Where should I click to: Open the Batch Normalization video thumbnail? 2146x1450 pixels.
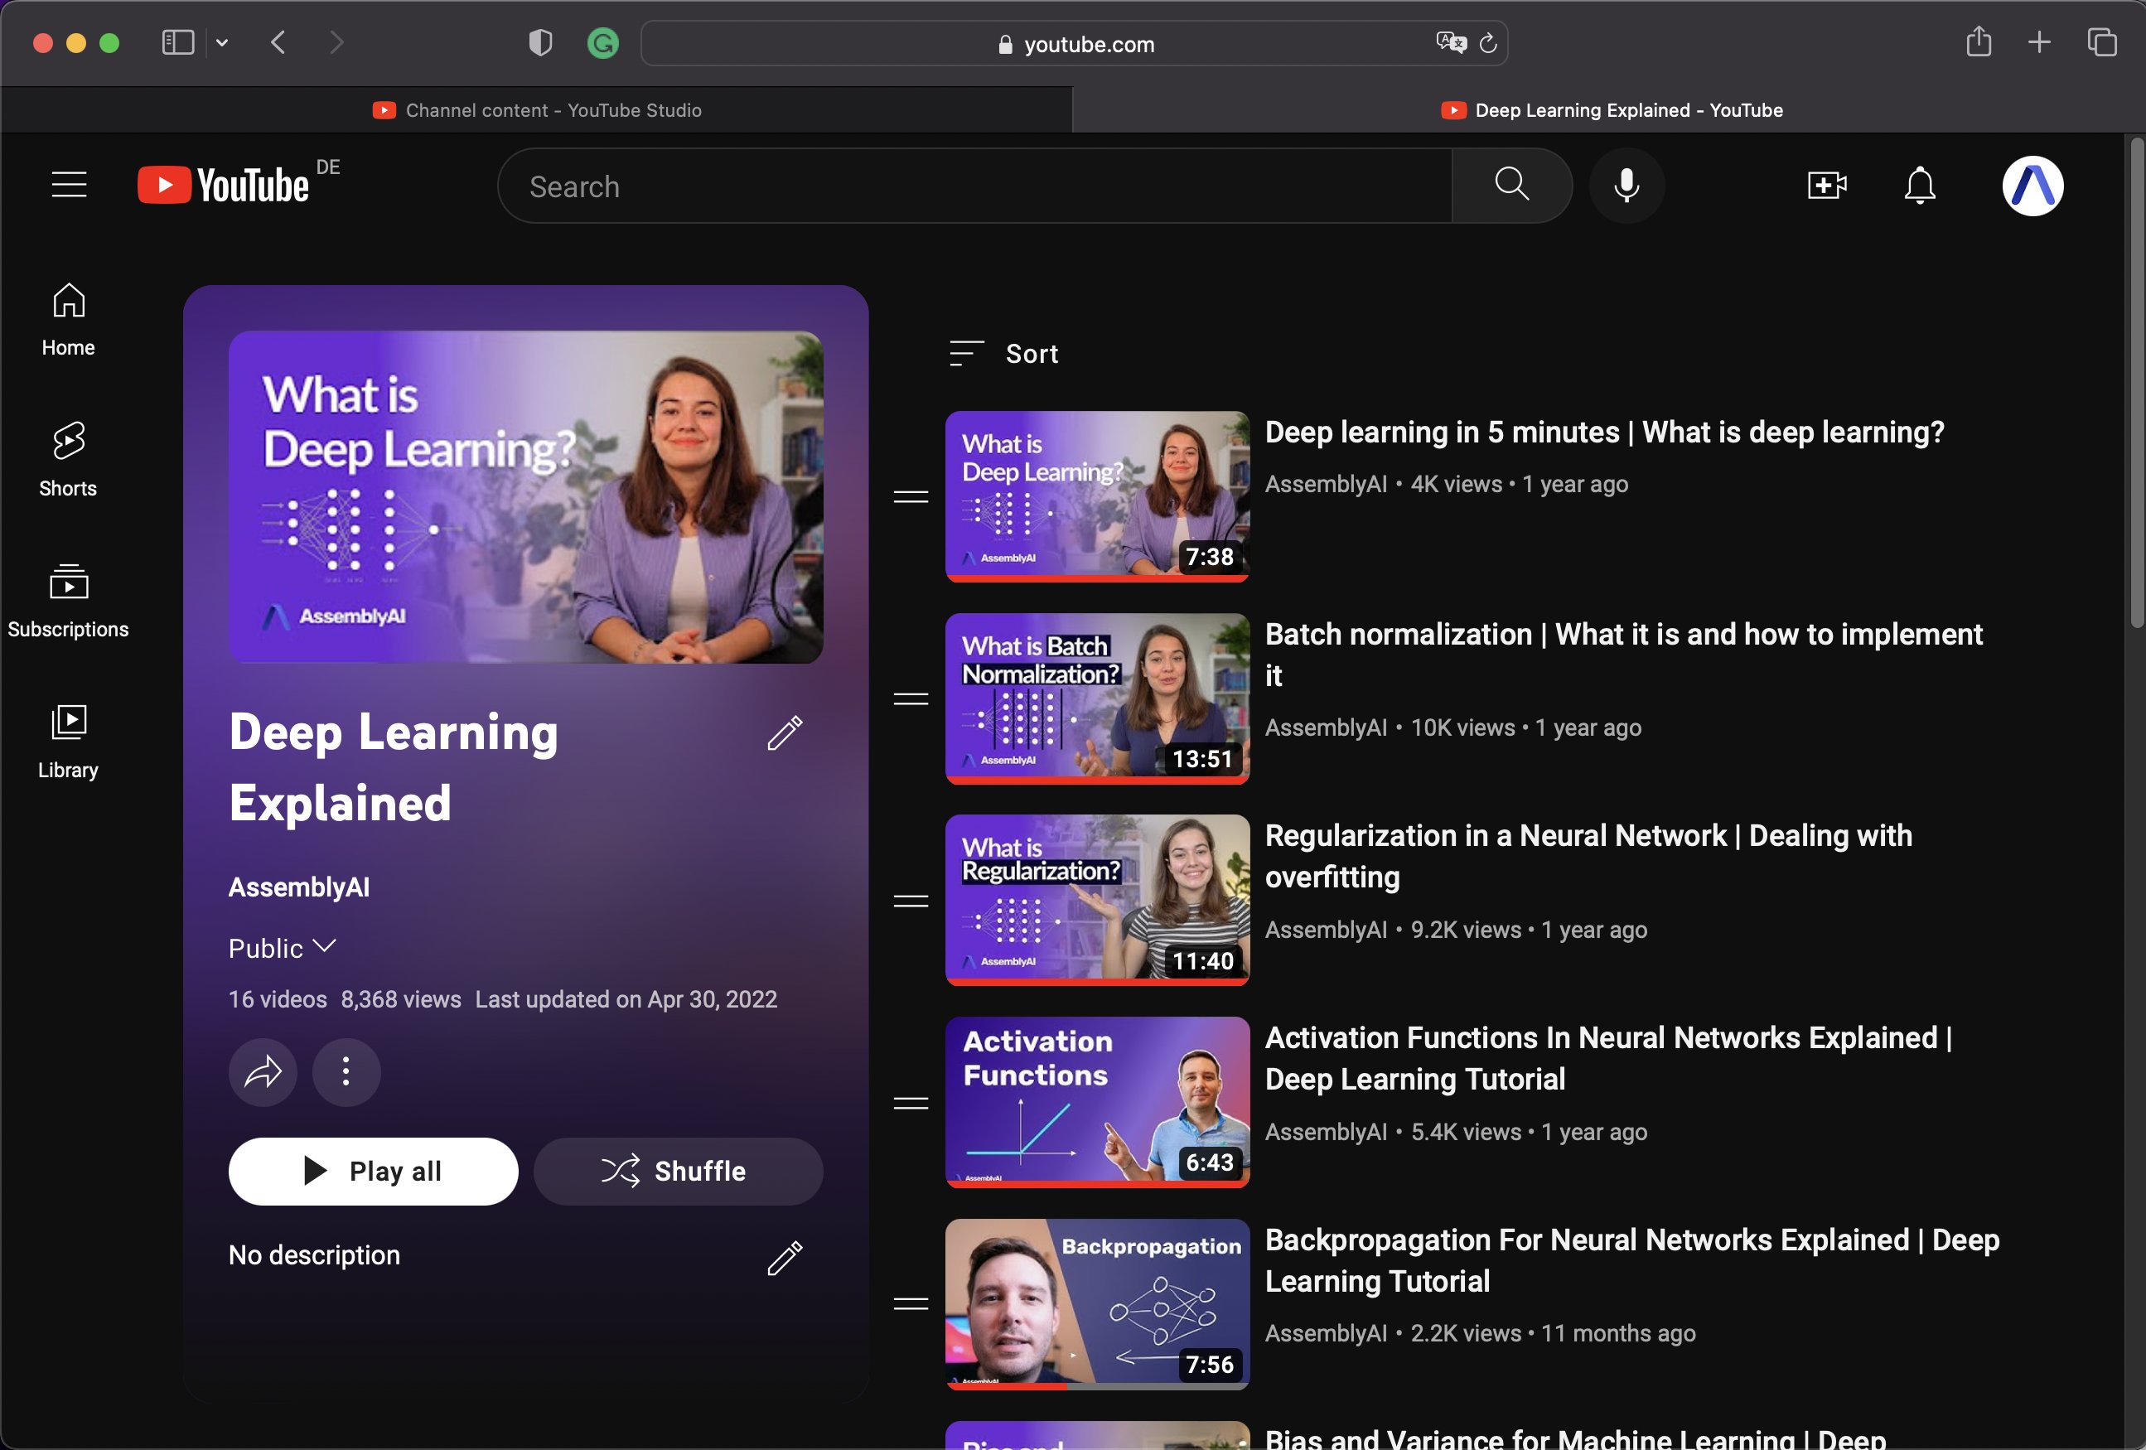1097,698
